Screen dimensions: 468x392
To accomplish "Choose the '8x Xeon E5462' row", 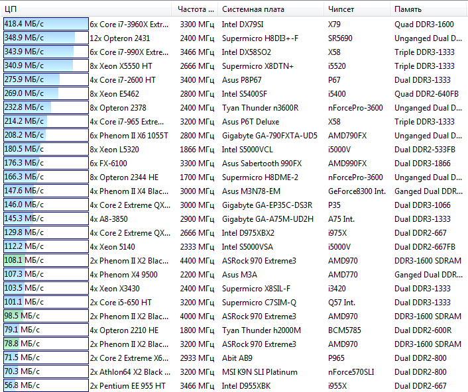I will point(114,94).
